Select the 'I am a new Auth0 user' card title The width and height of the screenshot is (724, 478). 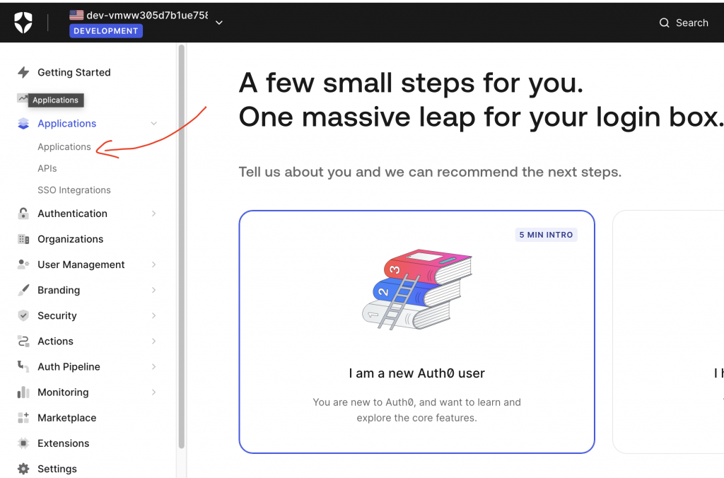coord(416,373)
